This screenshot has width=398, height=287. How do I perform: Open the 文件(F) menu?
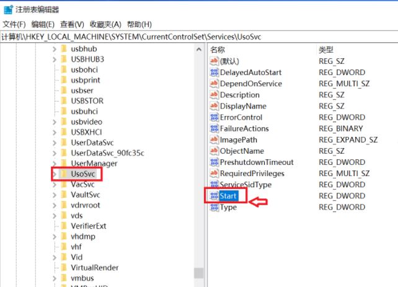tap(14, 24)
